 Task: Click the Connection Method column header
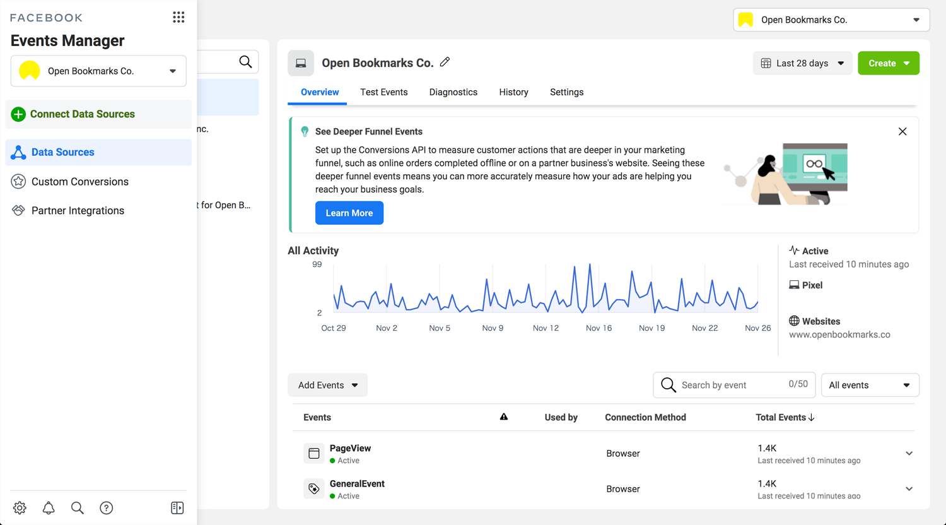(645, 417)
